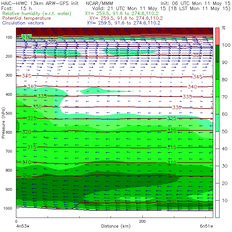Click the 'Circulation vectors' legend label
Image resolution: width=232 pixels, height=232 pixels.
coord(23,23)
